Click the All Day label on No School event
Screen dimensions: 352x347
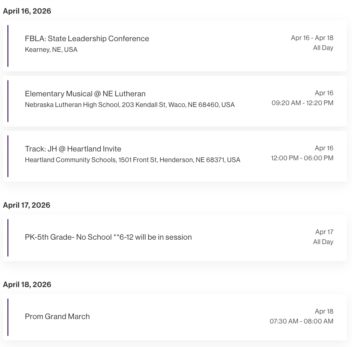(x=323, y=242)
